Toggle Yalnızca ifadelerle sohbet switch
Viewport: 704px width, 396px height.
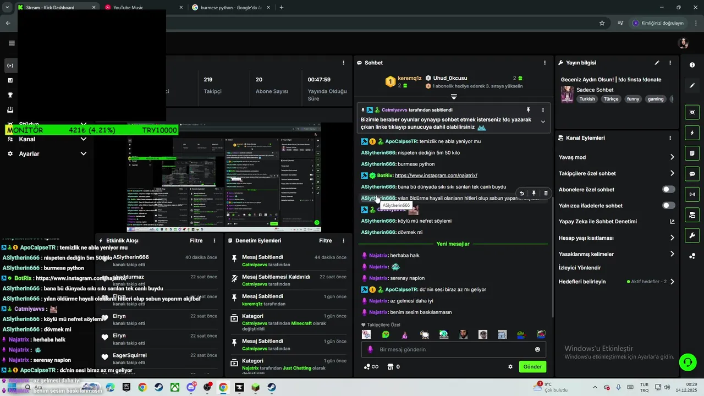[x=669, y=206]
